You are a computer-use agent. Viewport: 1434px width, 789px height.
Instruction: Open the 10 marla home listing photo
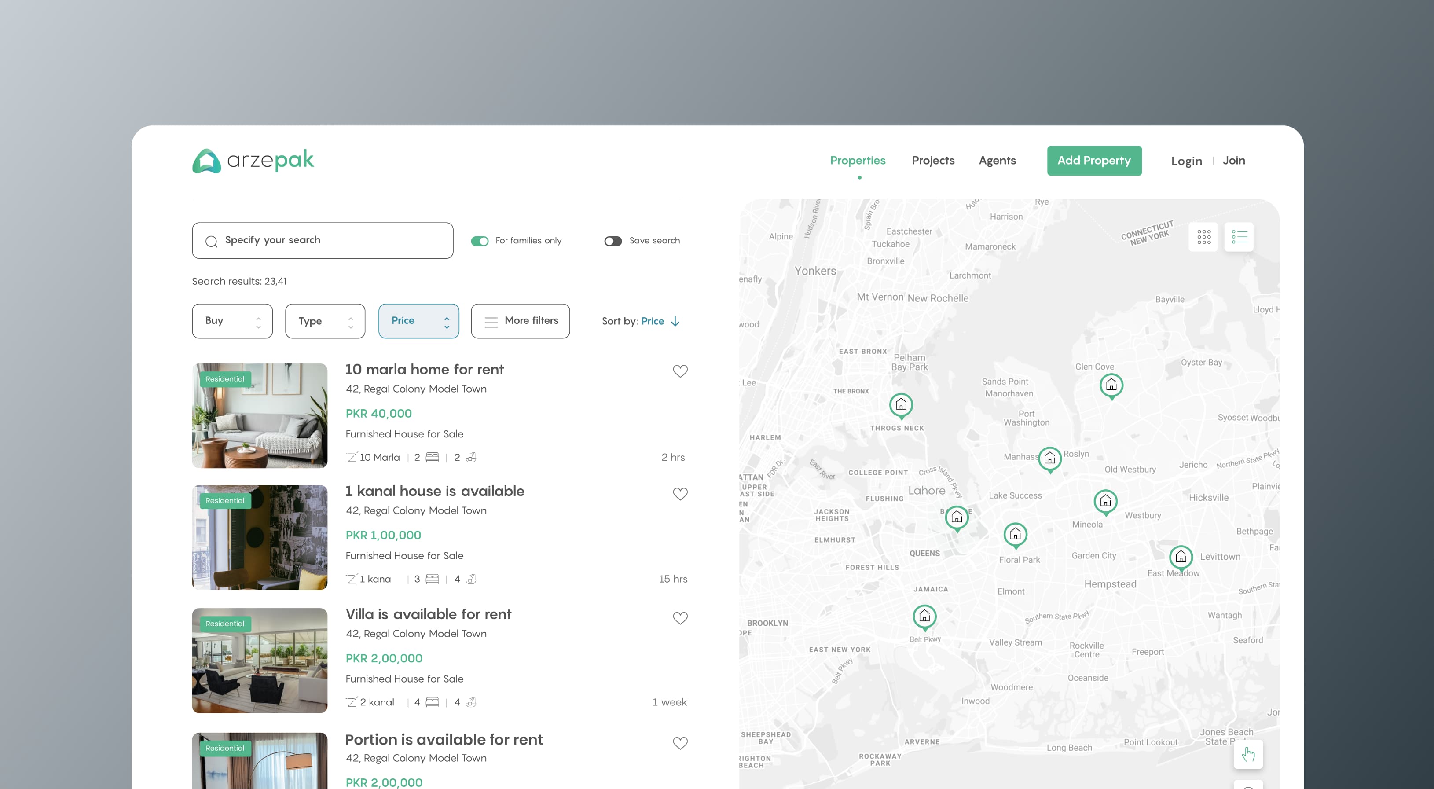260,415
